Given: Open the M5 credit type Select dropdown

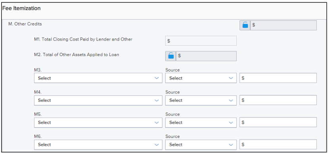Looking at the screenshot, I should [x=98, y=122].
